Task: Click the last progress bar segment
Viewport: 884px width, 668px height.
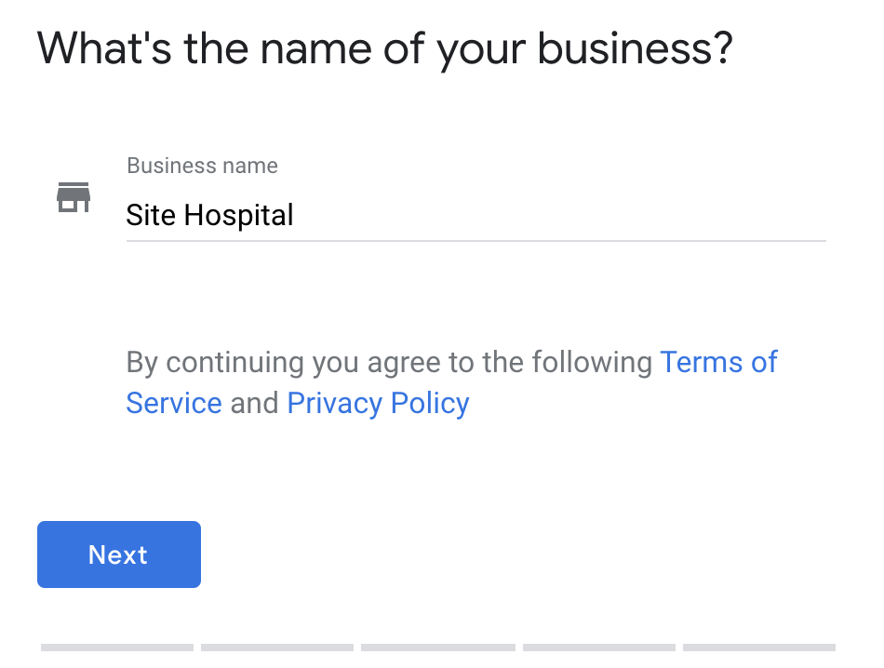Action: pyautogui.click(x=759, y=648)
